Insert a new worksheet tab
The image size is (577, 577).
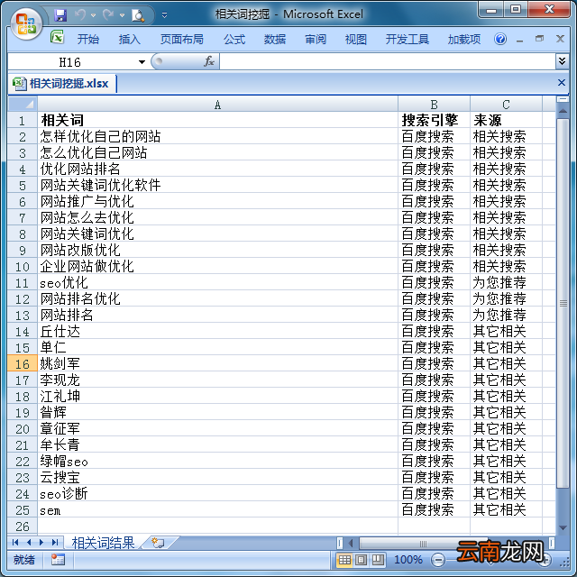coord(159,543)
